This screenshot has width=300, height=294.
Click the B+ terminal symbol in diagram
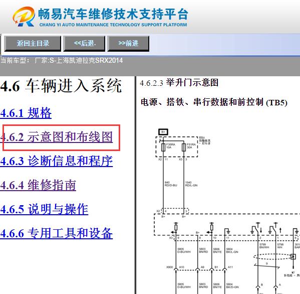coord(163,132)
